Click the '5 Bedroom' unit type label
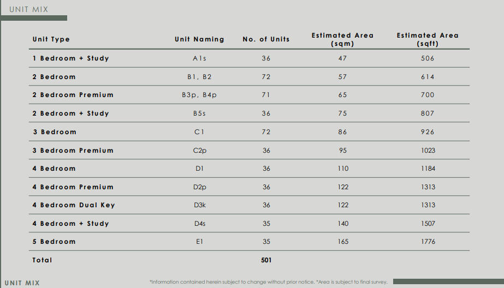Viewport: 504px width, 288px height. point(54,242)
